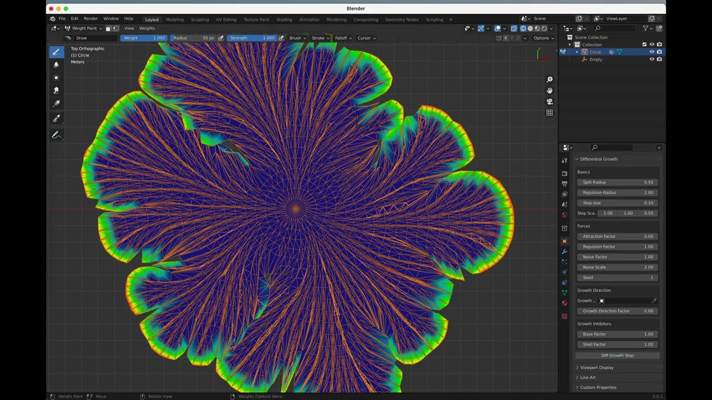The width and height of the screenshot is (712, 400).
Task: Hide the Empty object in viewport
Action: [652, 59]
